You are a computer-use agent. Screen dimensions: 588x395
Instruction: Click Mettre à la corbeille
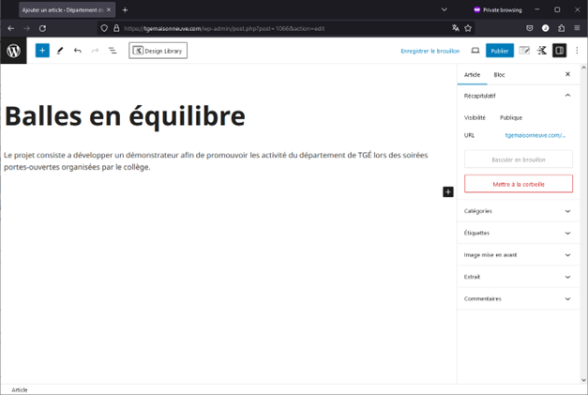pyautogui.click(x=518, y=184)
